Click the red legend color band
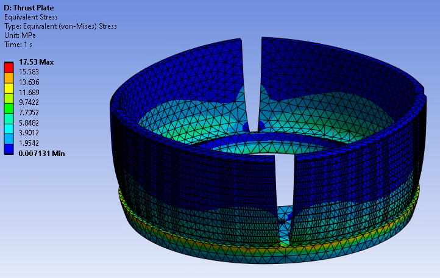Viewport: 440px width, 278px height. (x=9, y=68)
